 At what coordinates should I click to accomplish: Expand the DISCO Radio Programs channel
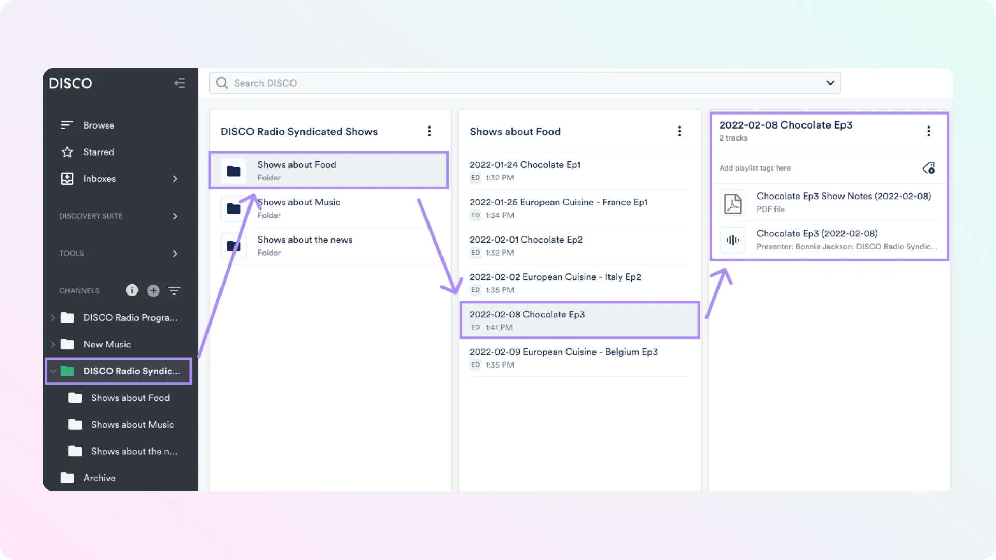(x=52, y=317)
